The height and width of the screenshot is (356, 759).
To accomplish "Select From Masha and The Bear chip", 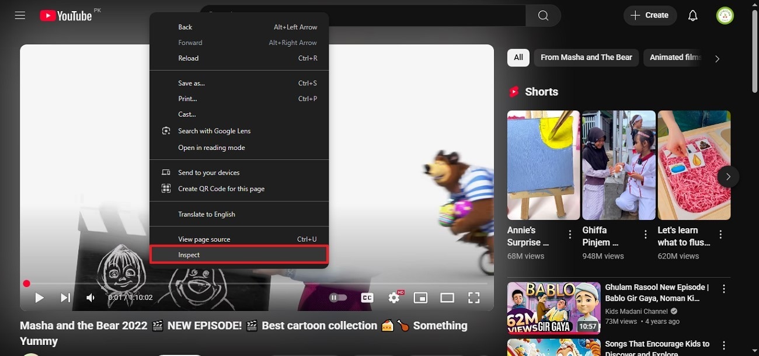I will 586,57.
